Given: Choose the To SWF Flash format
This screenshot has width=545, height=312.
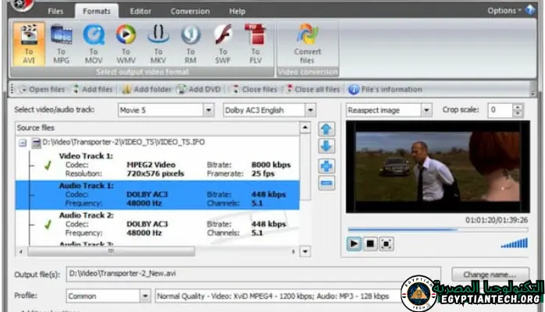Looking at the screenshot, I should pos(223,44).
